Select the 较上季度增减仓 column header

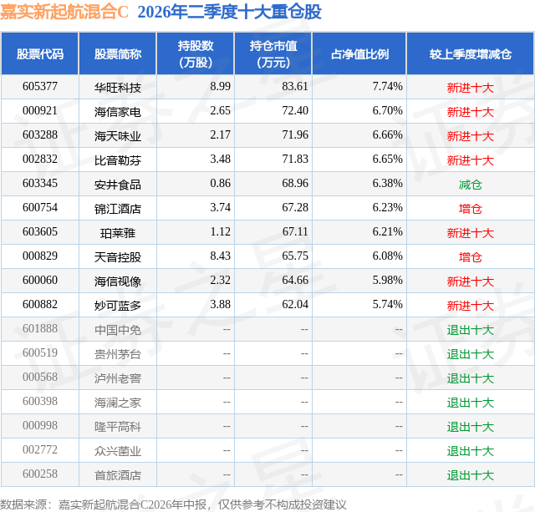(470, 53)
